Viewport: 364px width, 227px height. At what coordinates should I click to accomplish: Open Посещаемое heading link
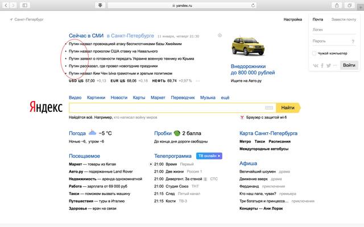point(85,156)
